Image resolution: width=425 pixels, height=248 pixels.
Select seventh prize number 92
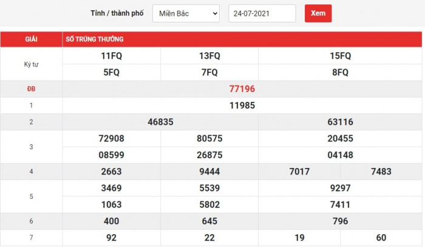point(111,238)
